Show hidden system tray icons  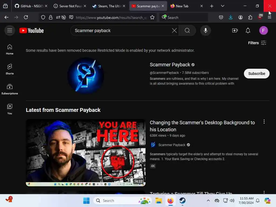[x=208, y=201]
